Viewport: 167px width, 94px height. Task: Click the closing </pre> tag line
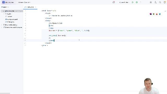(52, 40)
